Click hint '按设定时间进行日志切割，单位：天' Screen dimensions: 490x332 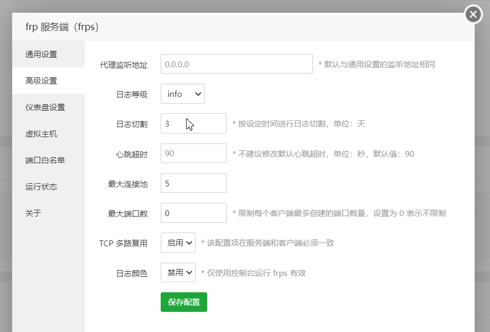(299, 124)
